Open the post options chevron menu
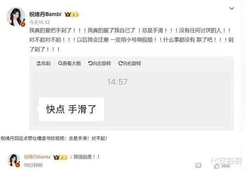The height and width of the screenshot is (170, 246). click(x=232, y=8)
